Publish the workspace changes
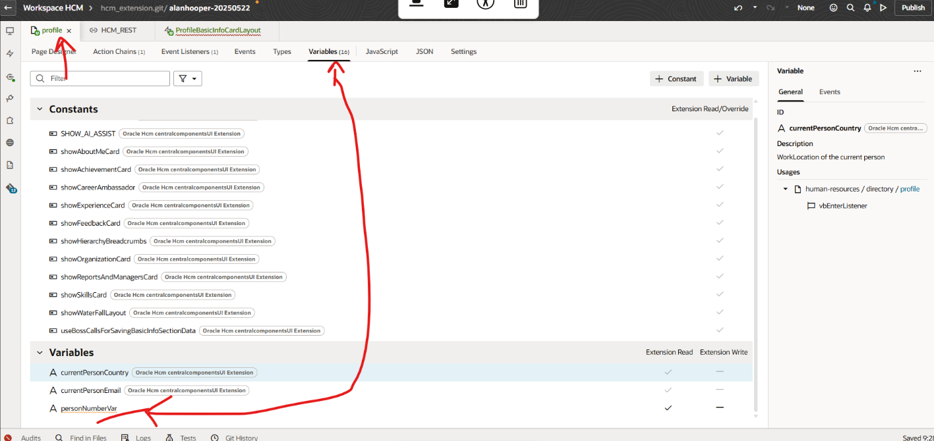934x441 pixels. tap(913, 7)
